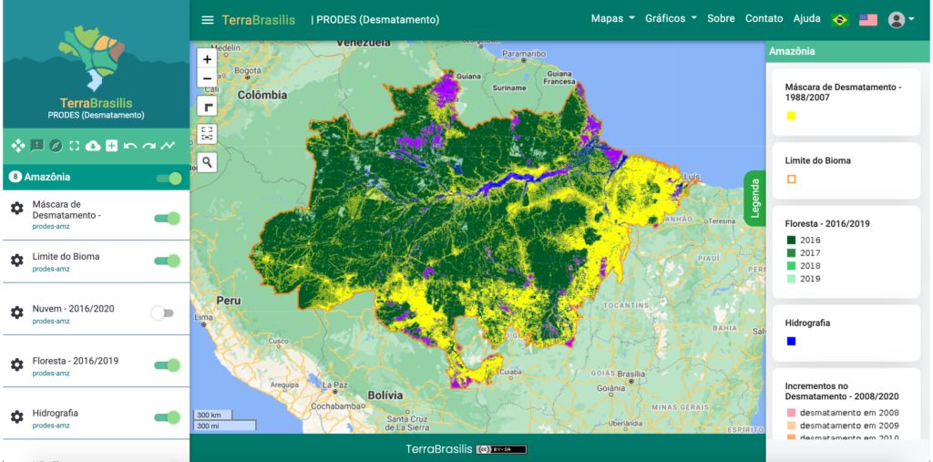Click the TerraBrasilis header brand link
The image size is (933, 462).
click(258, 20)
